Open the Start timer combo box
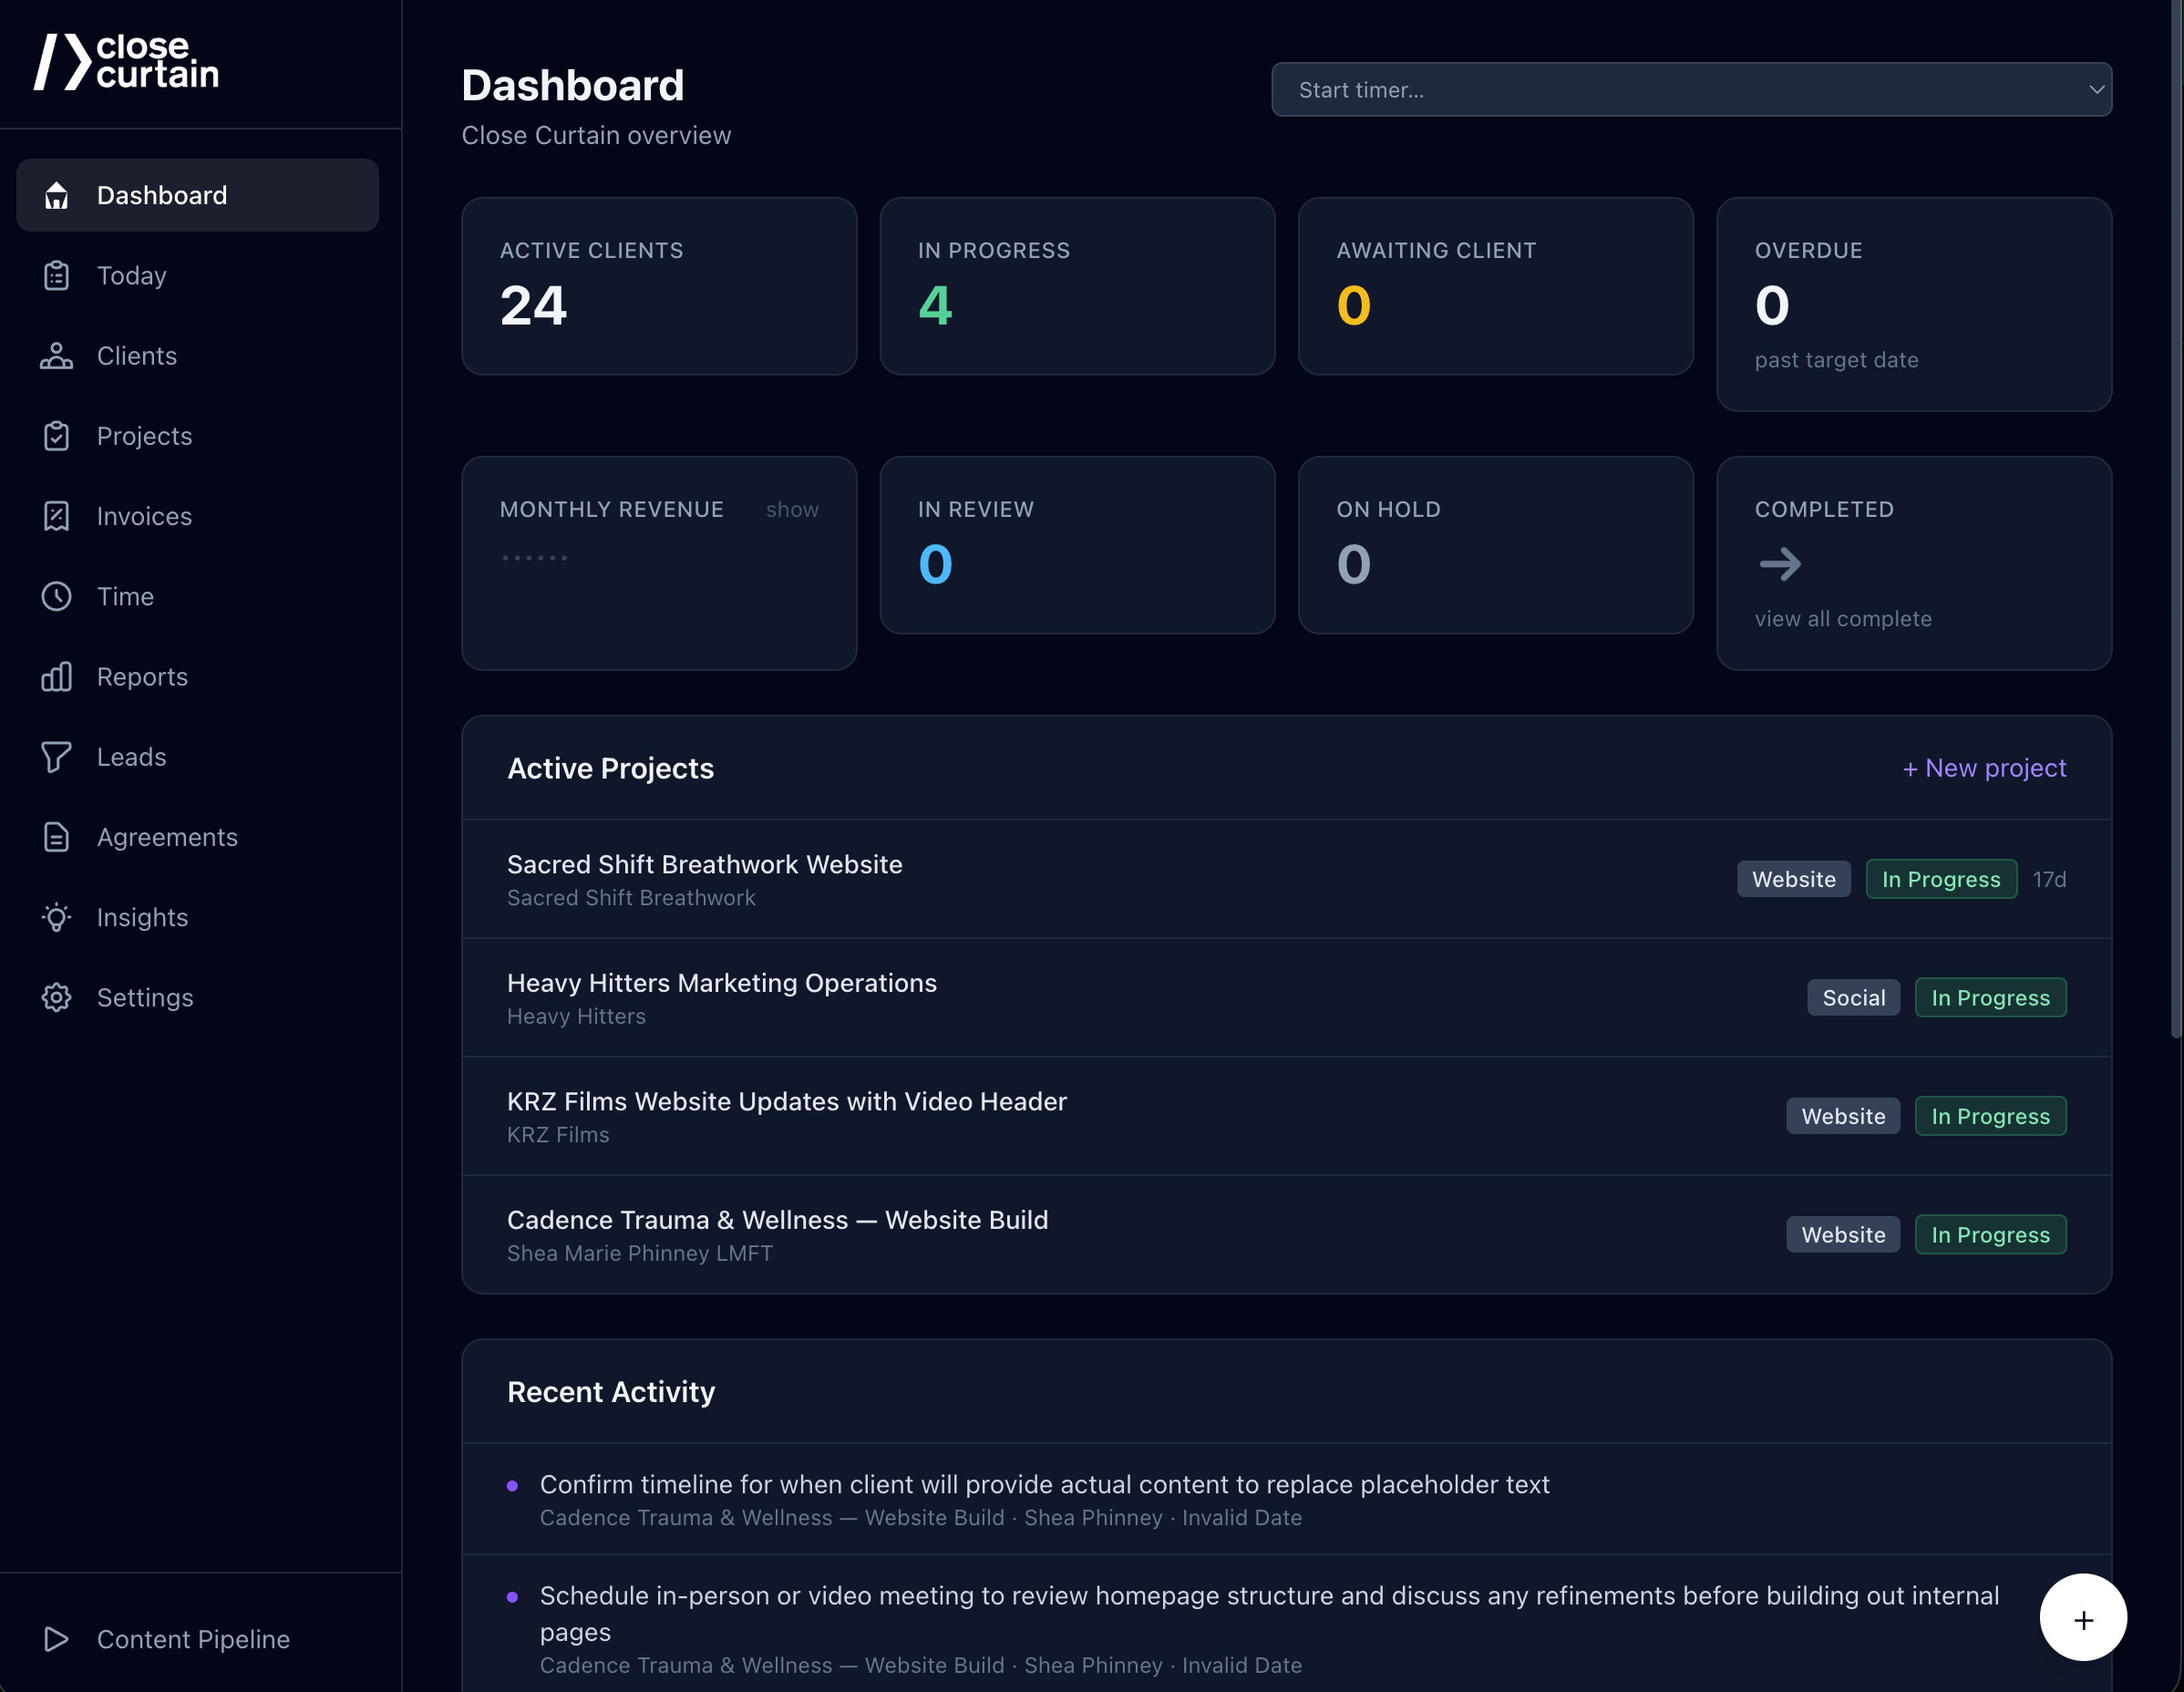 tap(1691, 90)
